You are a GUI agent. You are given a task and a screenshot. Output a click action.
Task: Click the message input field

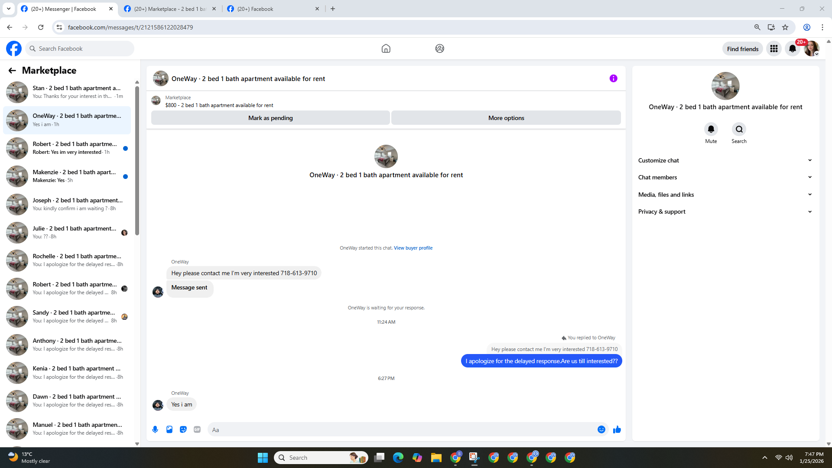pos(402,429)
